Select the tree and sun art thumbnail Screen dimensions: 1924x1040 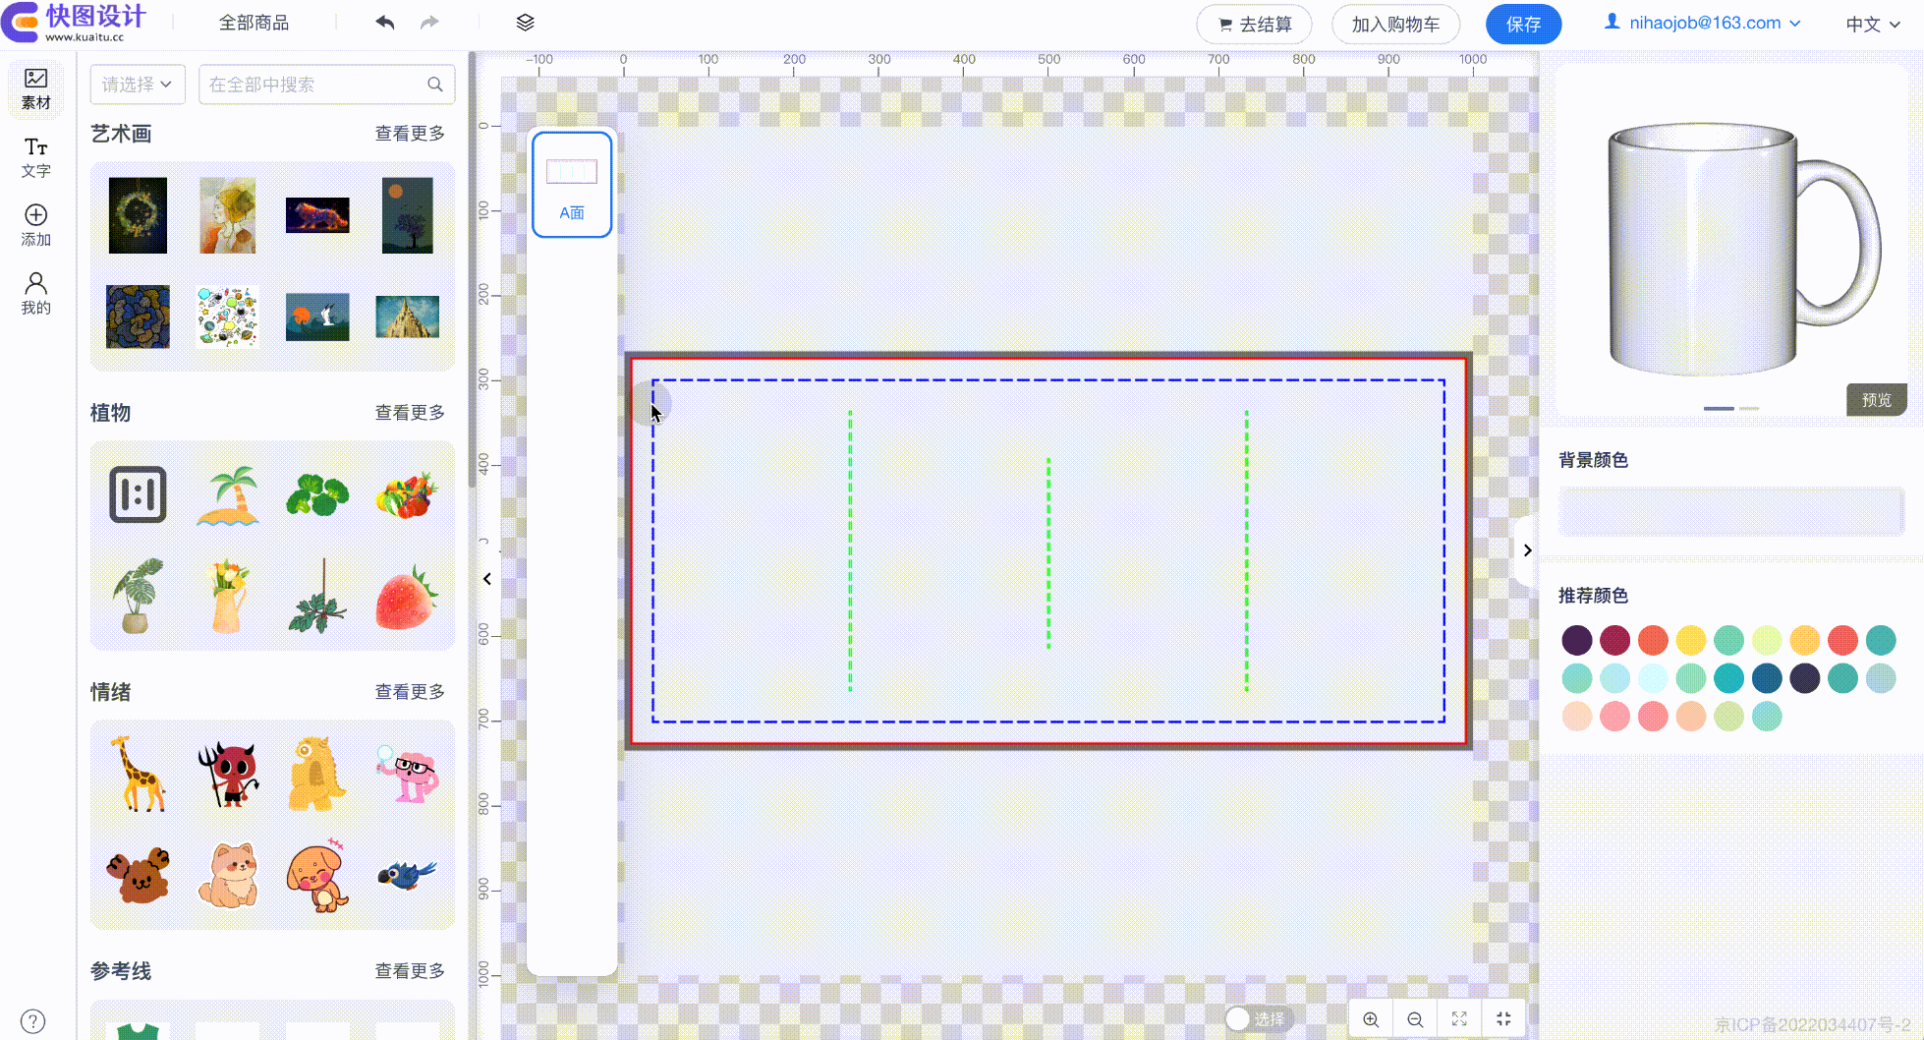coord(407,215)
